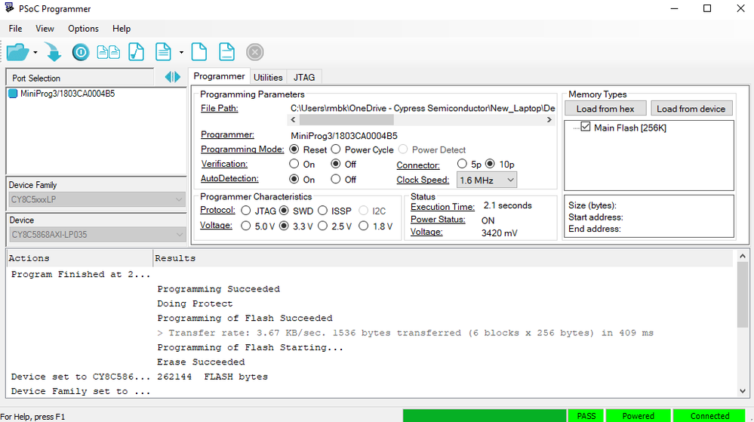Set voltage to 3.3 V
This screenshot has width=754, height=422.
pyautogui.click(x=285, y=226)
